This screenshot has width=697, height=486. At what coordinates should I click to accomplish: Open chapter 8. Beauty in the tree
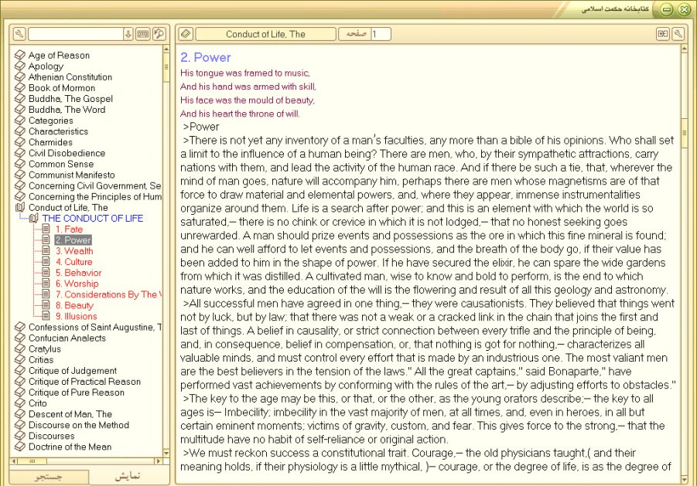pos(74,305)
